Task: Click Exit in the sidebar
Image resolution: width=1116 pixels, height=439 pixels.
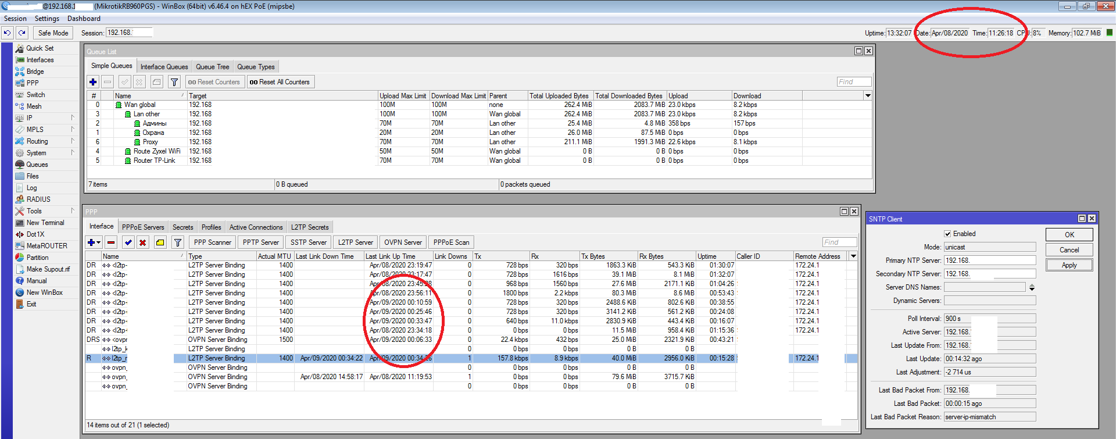Action: (31, 304)
